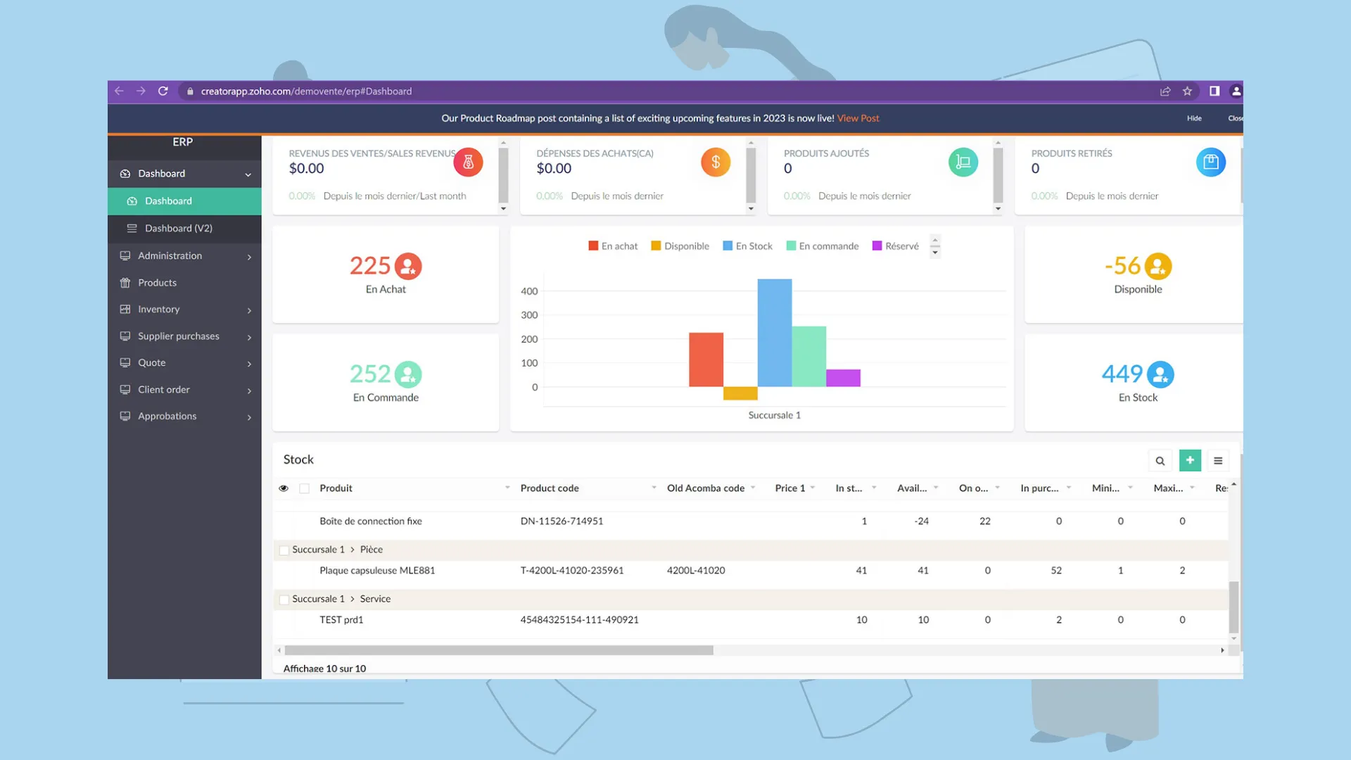Switch to Dashboard (V2)

(178, 228)
